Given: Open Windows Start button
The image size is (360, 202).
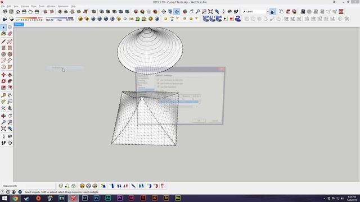Looking at the screenshot, I should (4, 198).
